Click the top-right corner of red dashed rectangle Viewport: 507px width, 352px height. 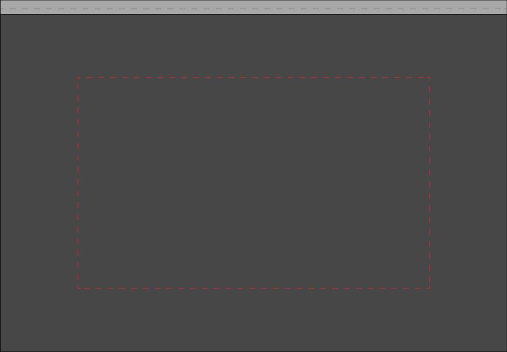coord(429,78)
